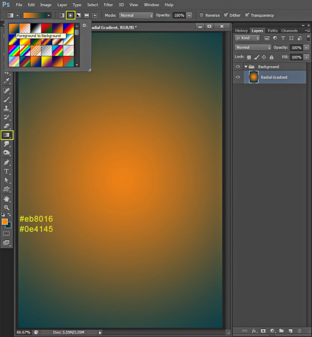
Task: Collapse the Background layer group
Action: (246, 67)
